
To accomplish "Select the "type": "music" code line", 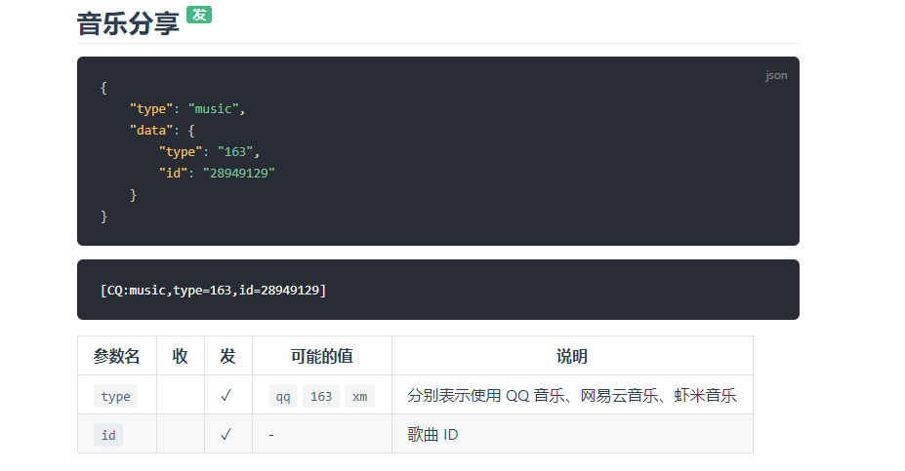I will (x=187, y=109).
